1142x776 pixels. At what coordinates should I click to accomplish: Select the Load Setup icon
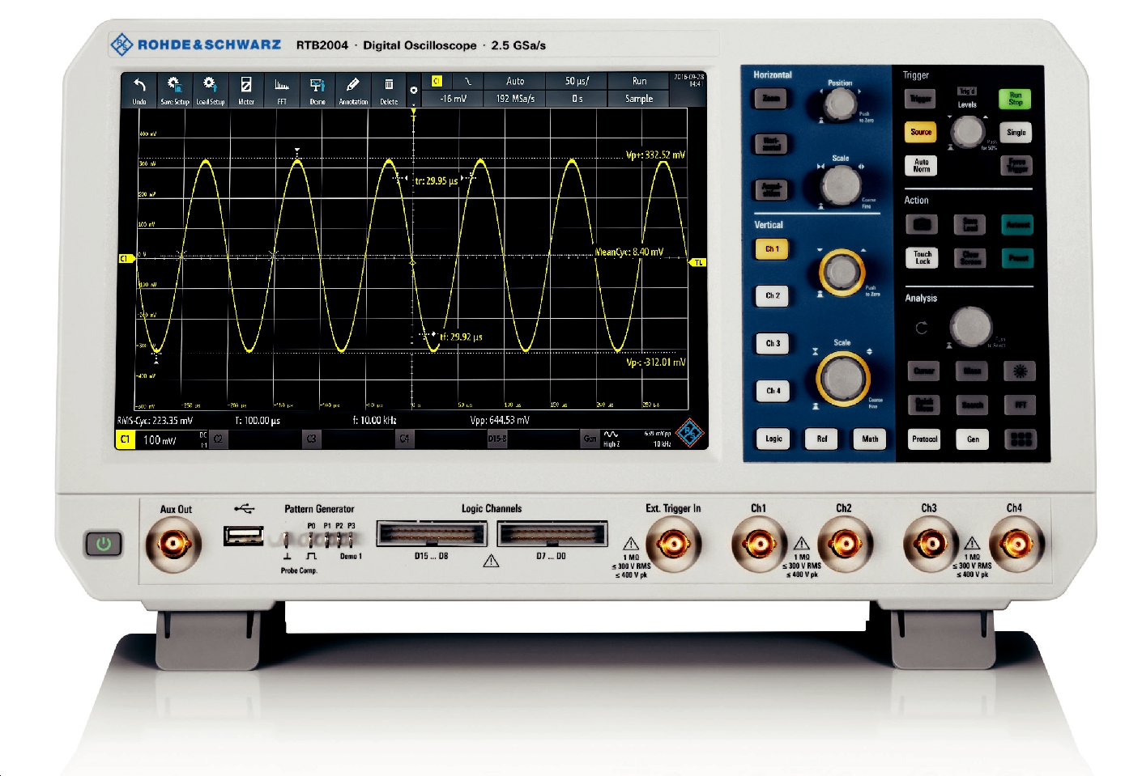coord(210,90)
